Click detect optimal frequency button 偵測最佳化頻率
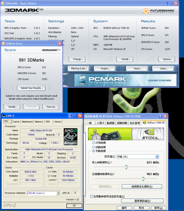184x211 pixels. pos(142,187)
